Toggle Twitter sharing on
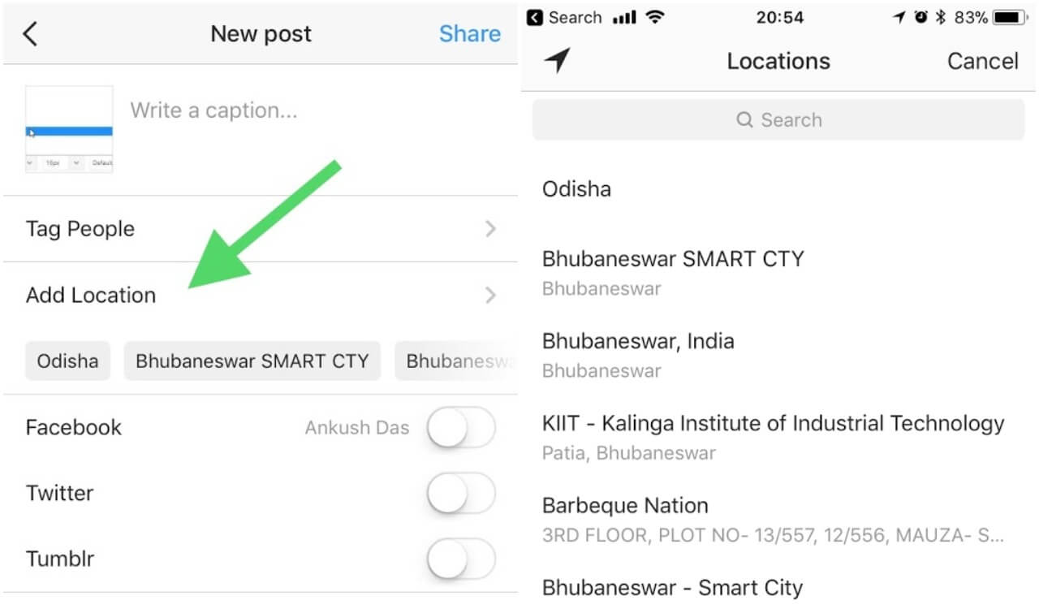Screen dimensions: 1039x609 (460, 493)
